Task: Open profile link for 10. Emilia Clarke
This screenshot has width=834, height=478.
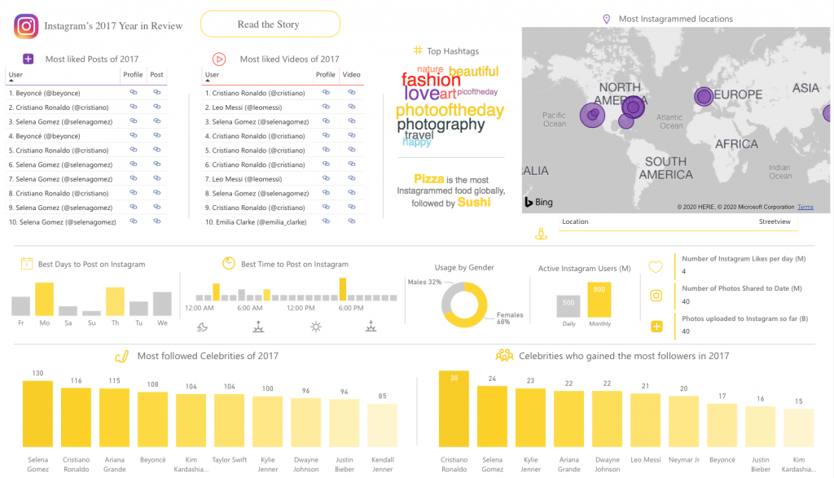Action: tap(326, 221)
